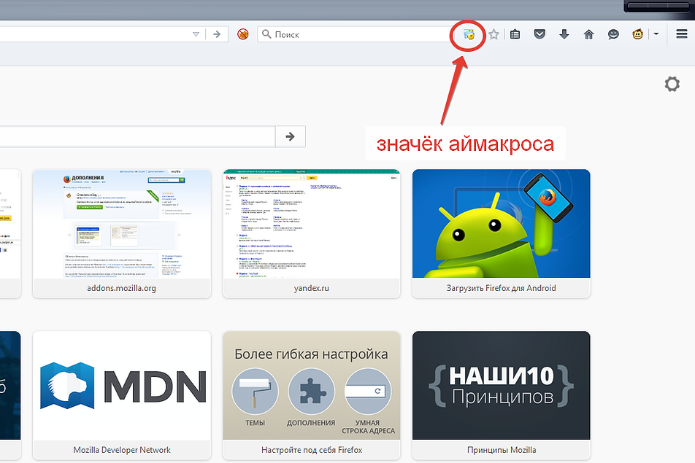The height and width of the screenshot is (463, 695).
Task: Click the ДОПОЛНЕНИЯ puzzle piece icon
Action: [x=311, y=392]
